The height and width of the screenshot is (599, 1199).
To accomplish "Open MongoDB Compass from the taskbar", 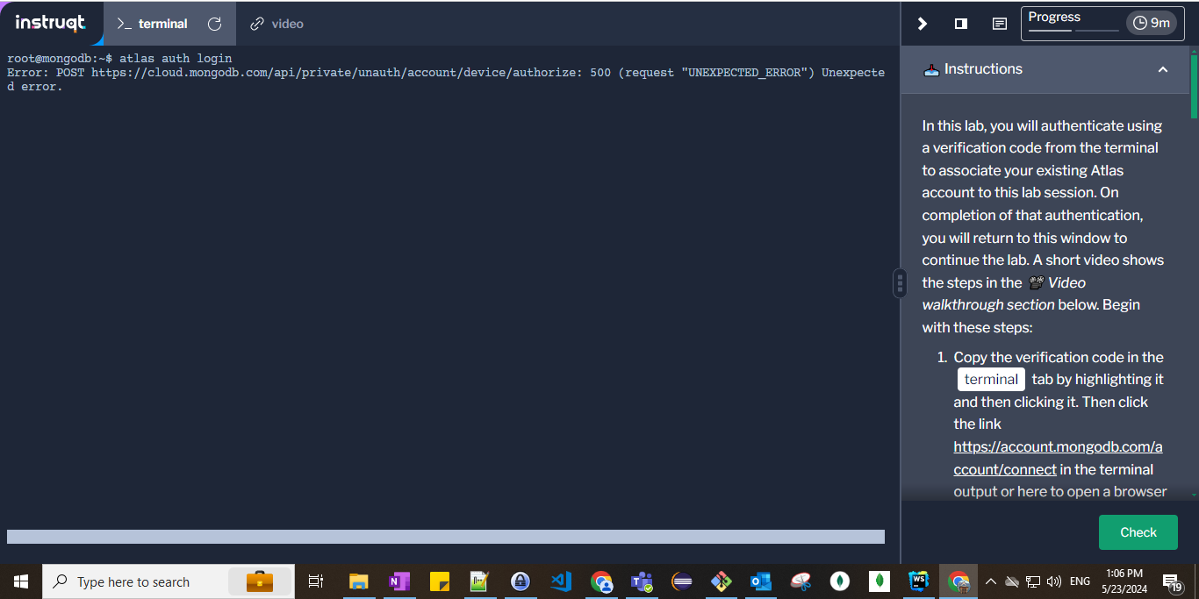I will click(x=840, y=581).
